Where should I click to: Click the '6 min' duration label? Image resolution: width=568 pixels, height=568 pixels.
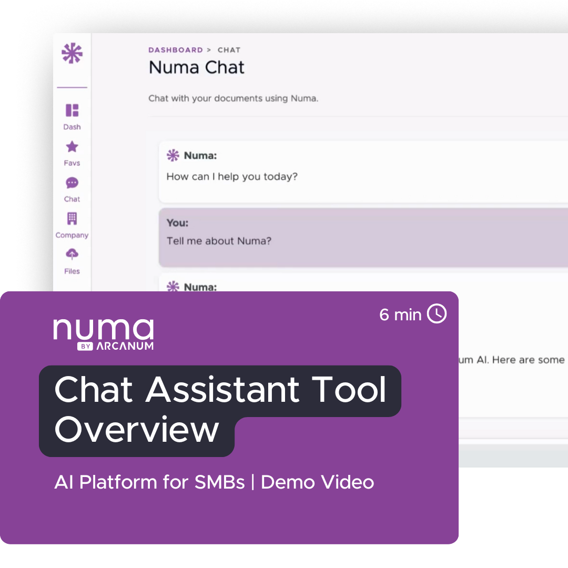tap(400, 315)
